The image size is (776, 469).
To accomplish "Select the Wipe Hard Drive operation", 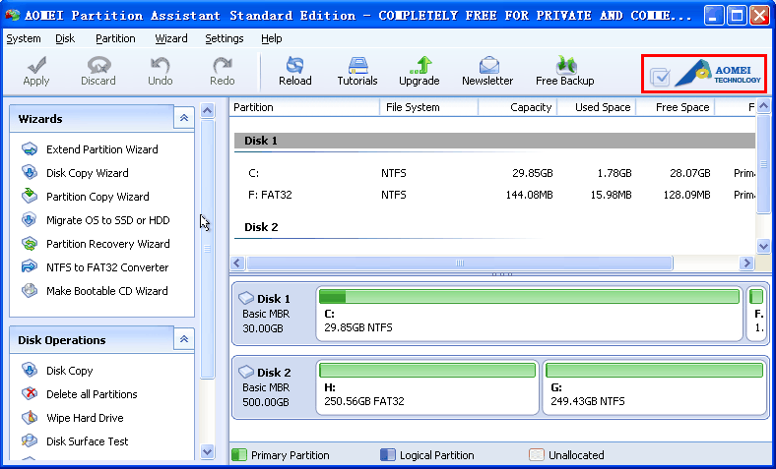I will coord(85,418).
